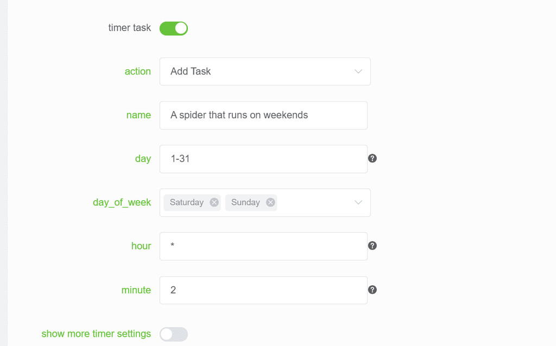Remove the Sunday tag from day_of_week
556x346 pixels.
point(270,202)
